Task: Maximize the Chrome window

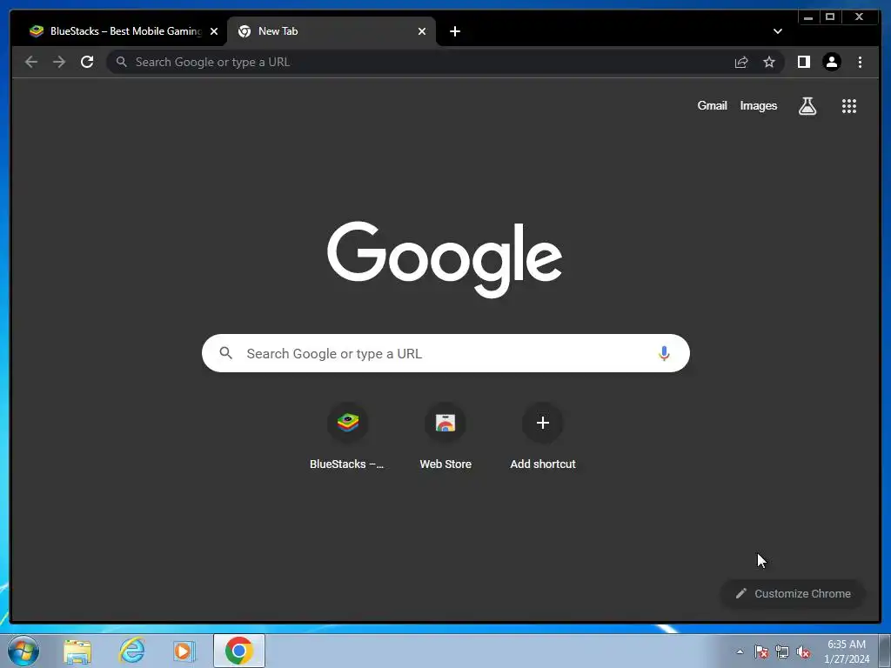Action: coord(830,17)
